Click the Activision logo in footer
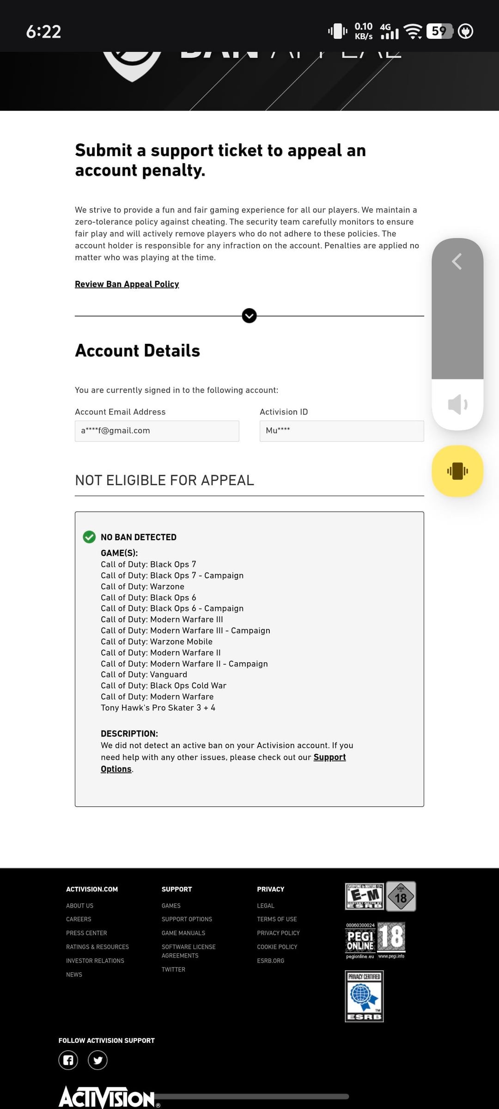This screenshot has height=1109, width=499. 107,1097
